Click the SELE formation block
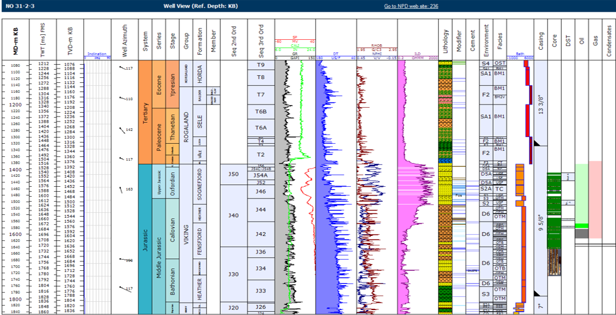Screen dimensions: 616x315 [x=200, y=124]
